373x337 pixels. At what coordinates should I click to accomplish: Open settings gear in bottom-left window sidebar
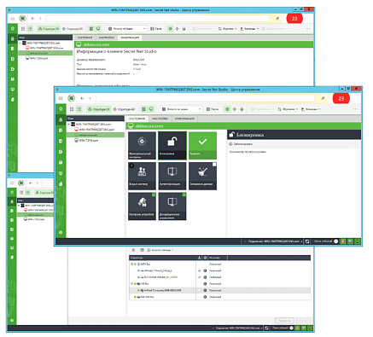[x=12, y=320]
